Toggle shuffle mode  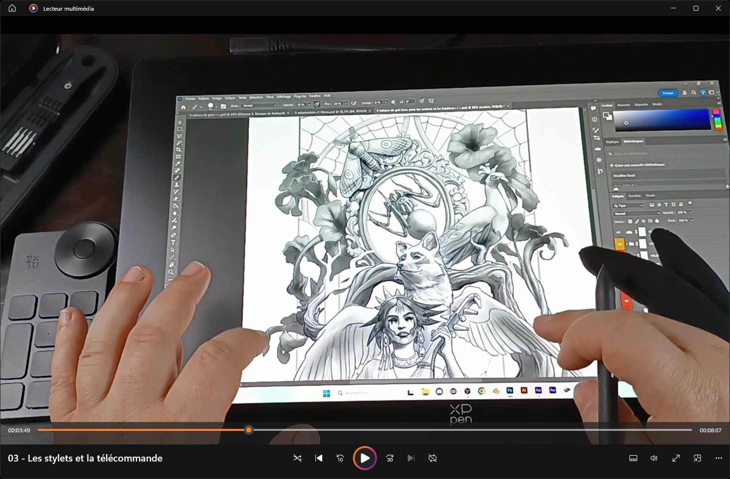point(297,458)
